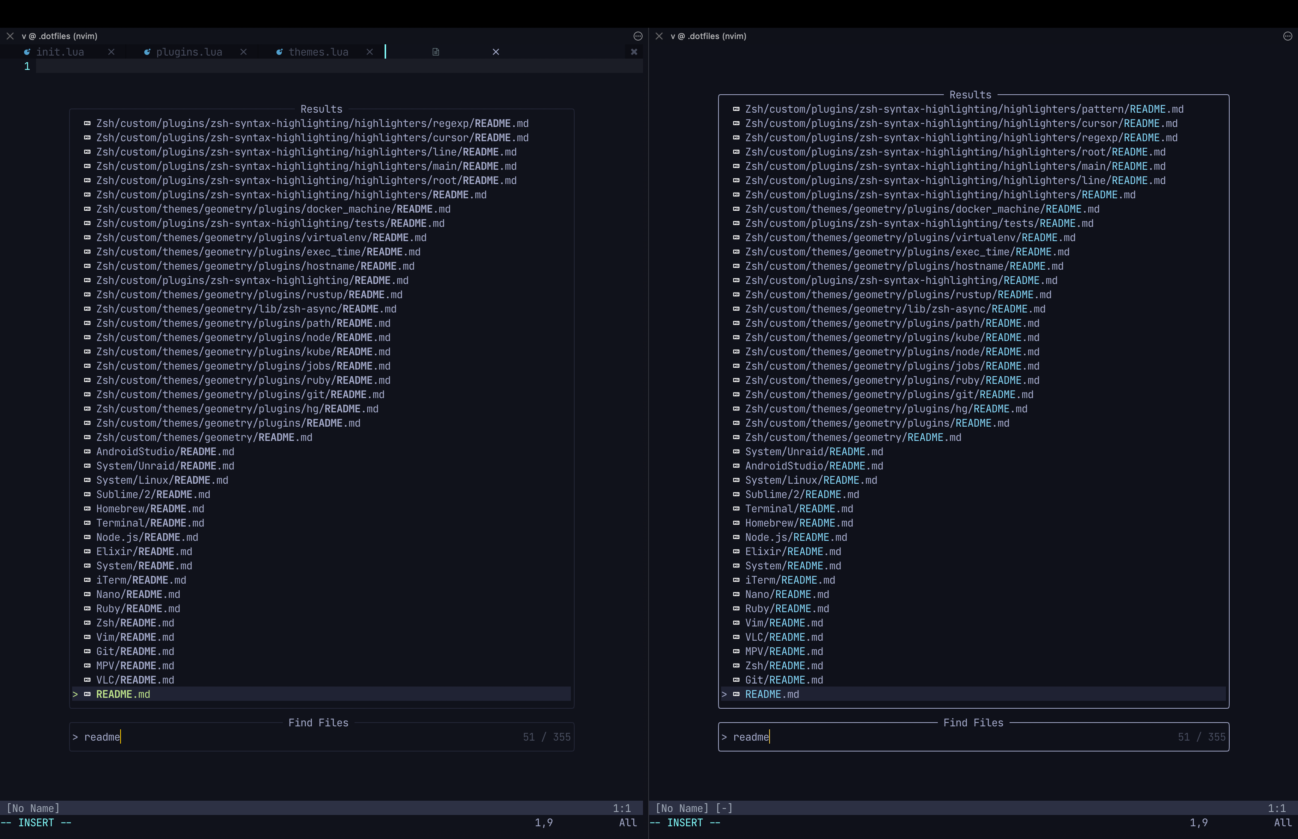Select docker_machine/README.md in the left pane
The image size is (1298, 839).
(x=273, y=209)
